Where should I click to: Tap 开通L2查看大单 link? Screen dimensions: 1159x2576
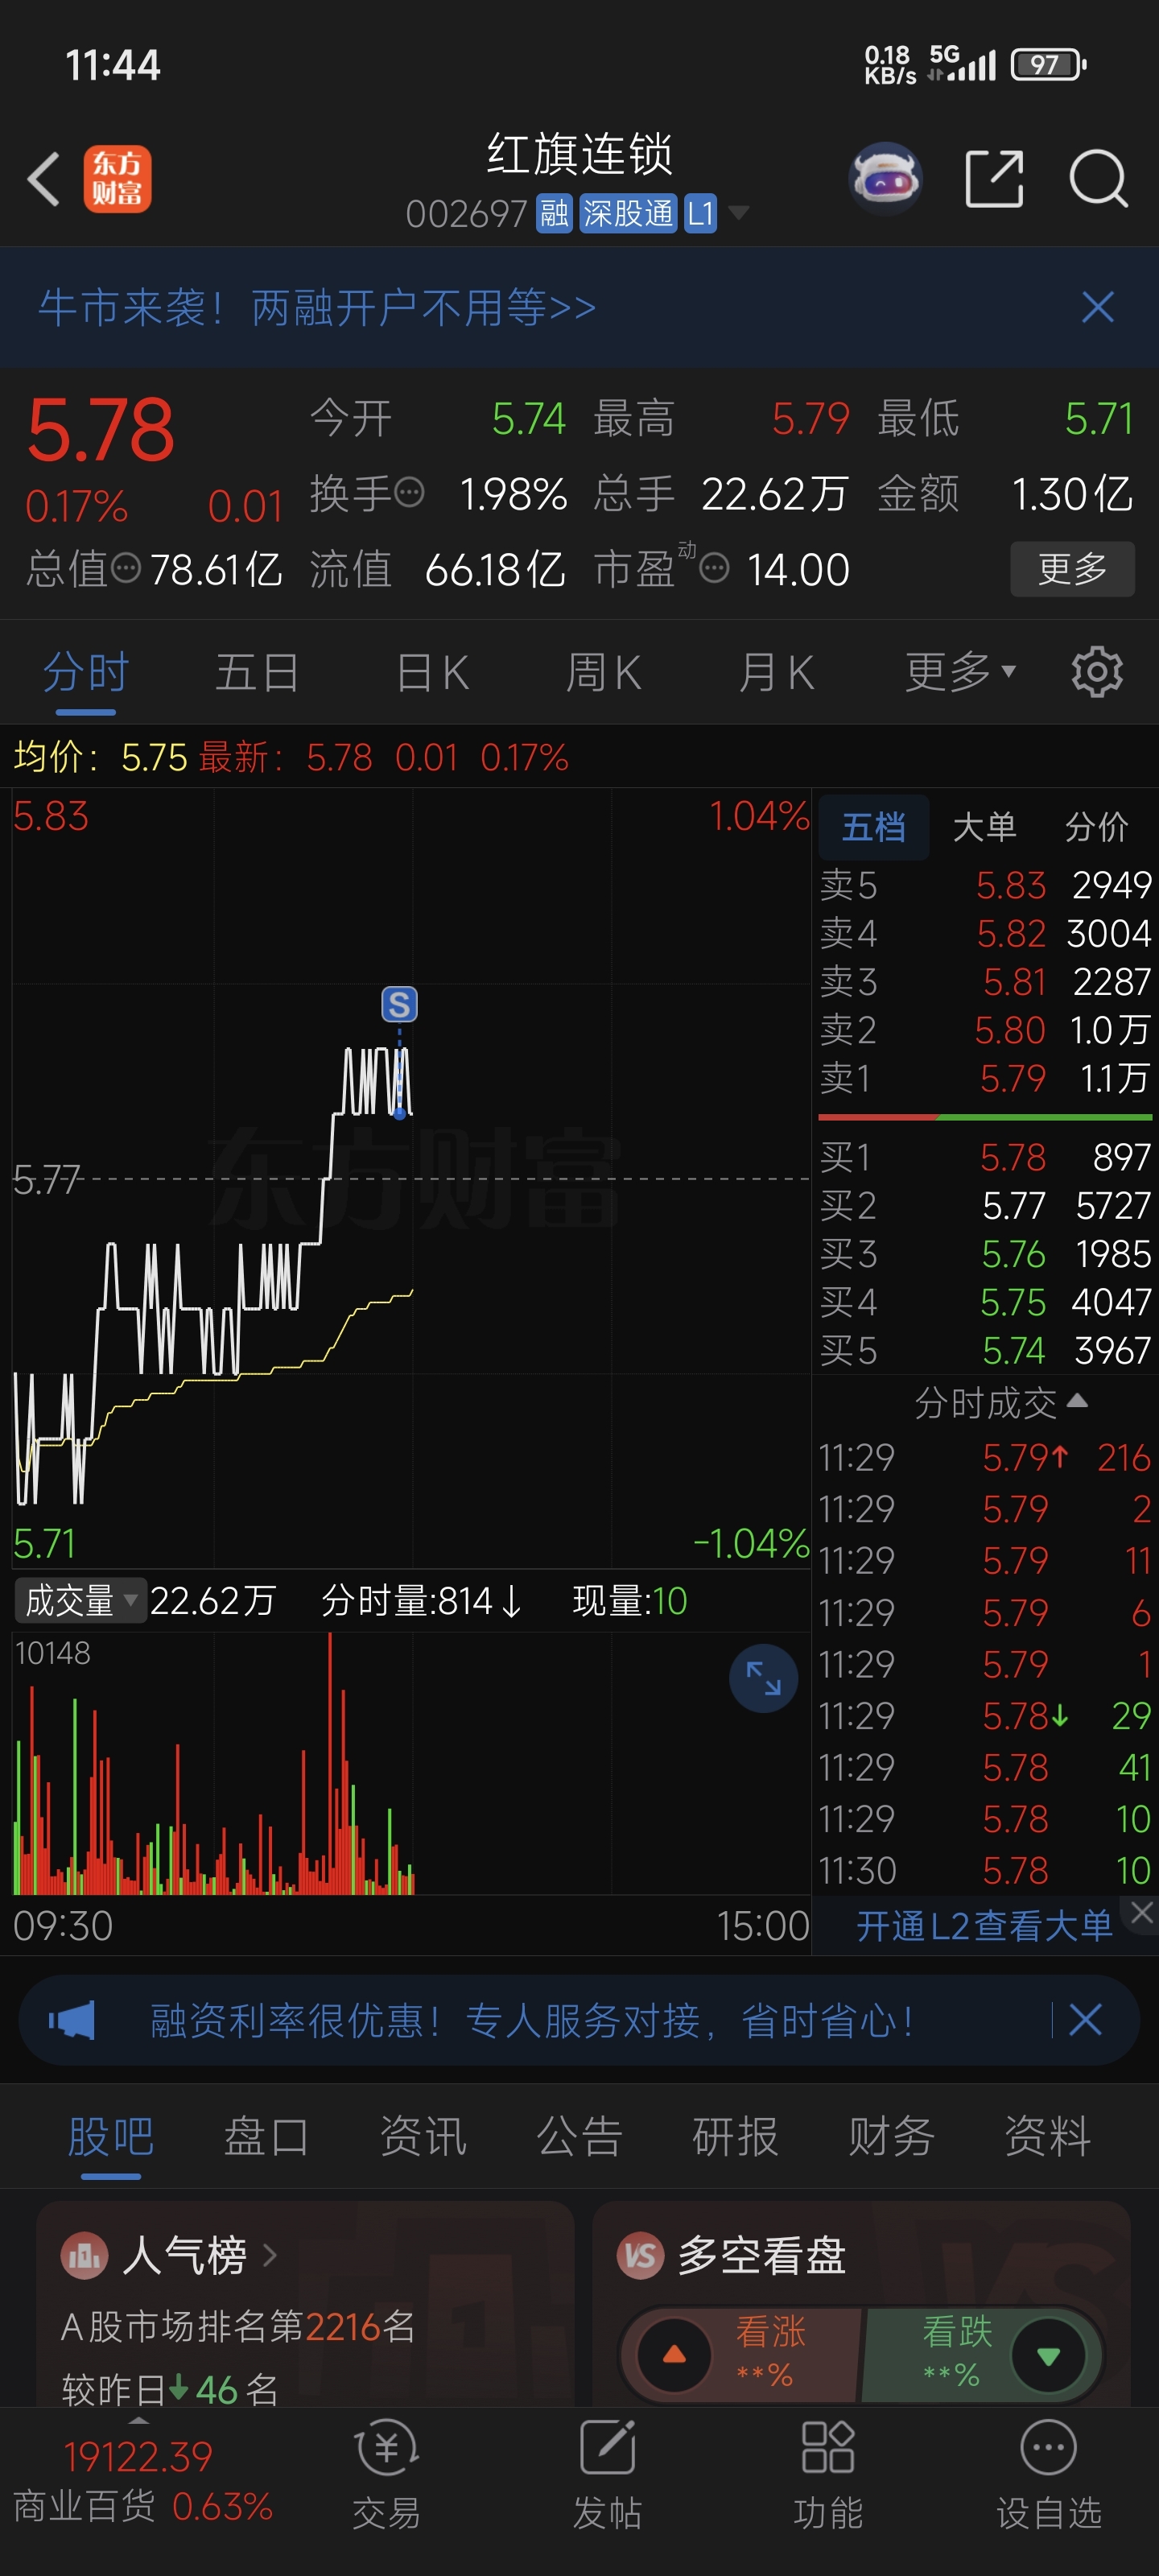pos(984,1926)
